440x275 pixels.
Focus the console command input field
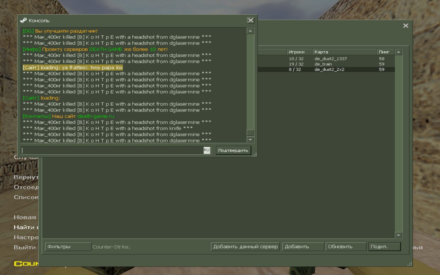112,150
